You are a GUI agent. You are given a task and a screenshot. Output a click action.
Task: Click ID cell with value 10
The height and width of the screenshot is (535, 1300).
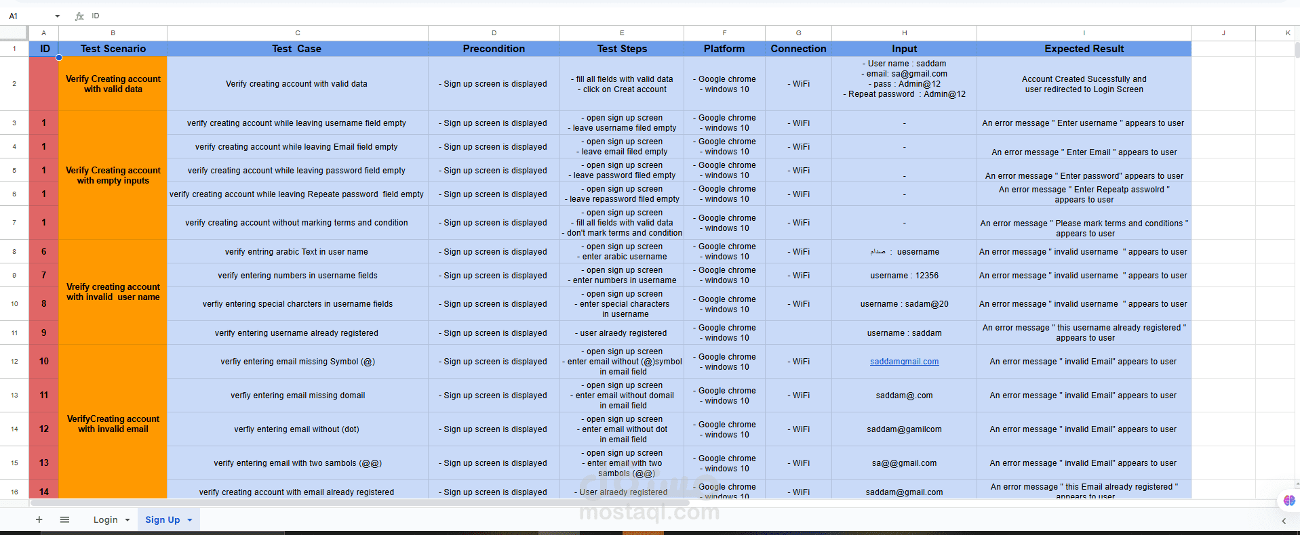click(44, 361)
